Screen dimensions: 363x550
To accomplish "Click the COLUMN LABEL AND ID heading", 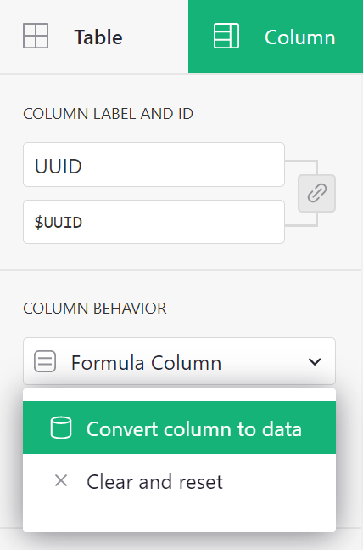I will click(108, 114).
